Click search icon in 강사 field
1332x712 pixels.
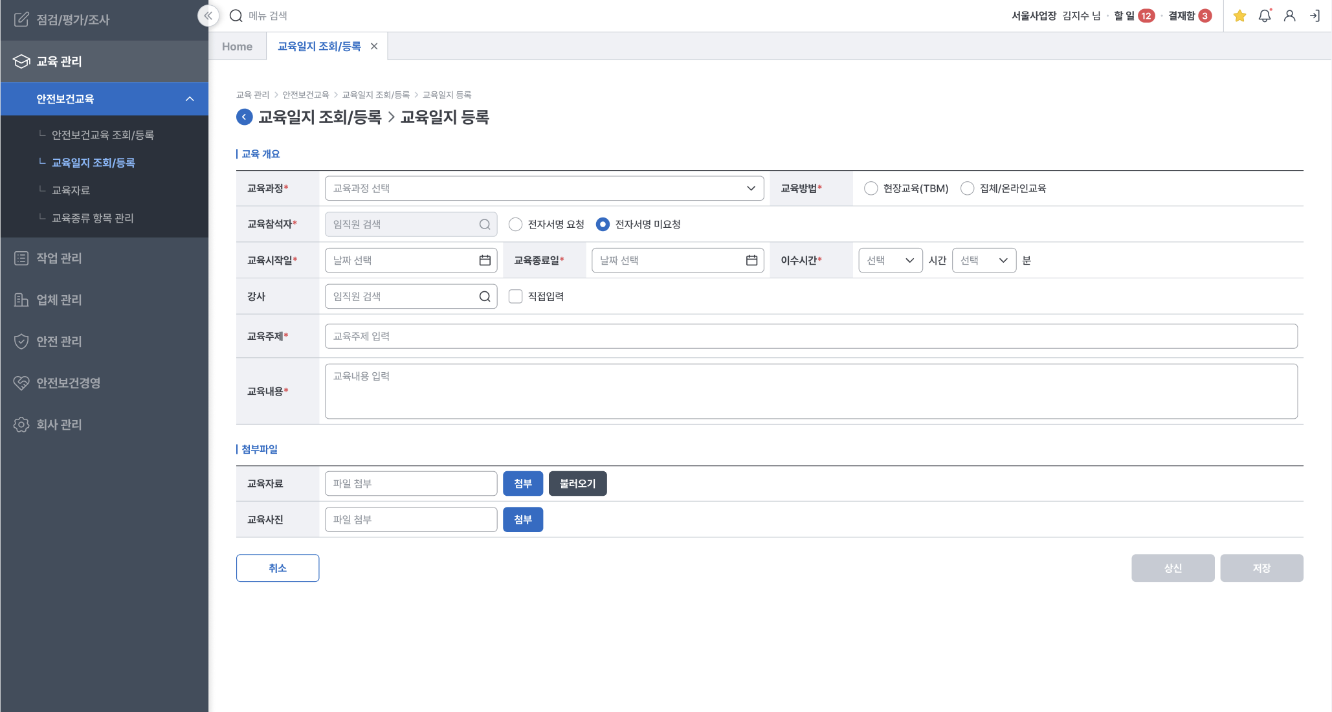(485, 296)
